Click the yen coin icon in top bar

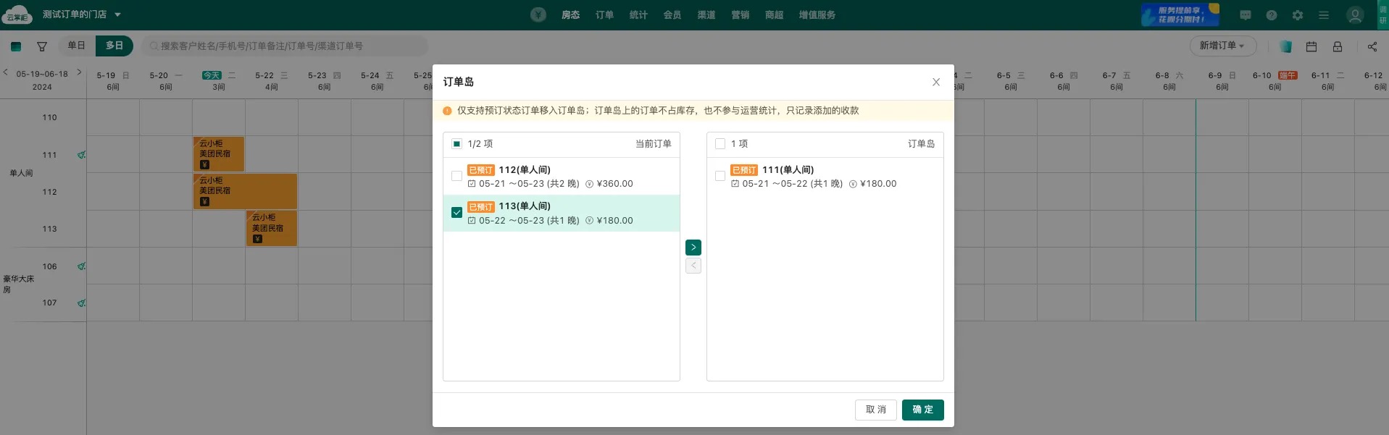point(538,14)
